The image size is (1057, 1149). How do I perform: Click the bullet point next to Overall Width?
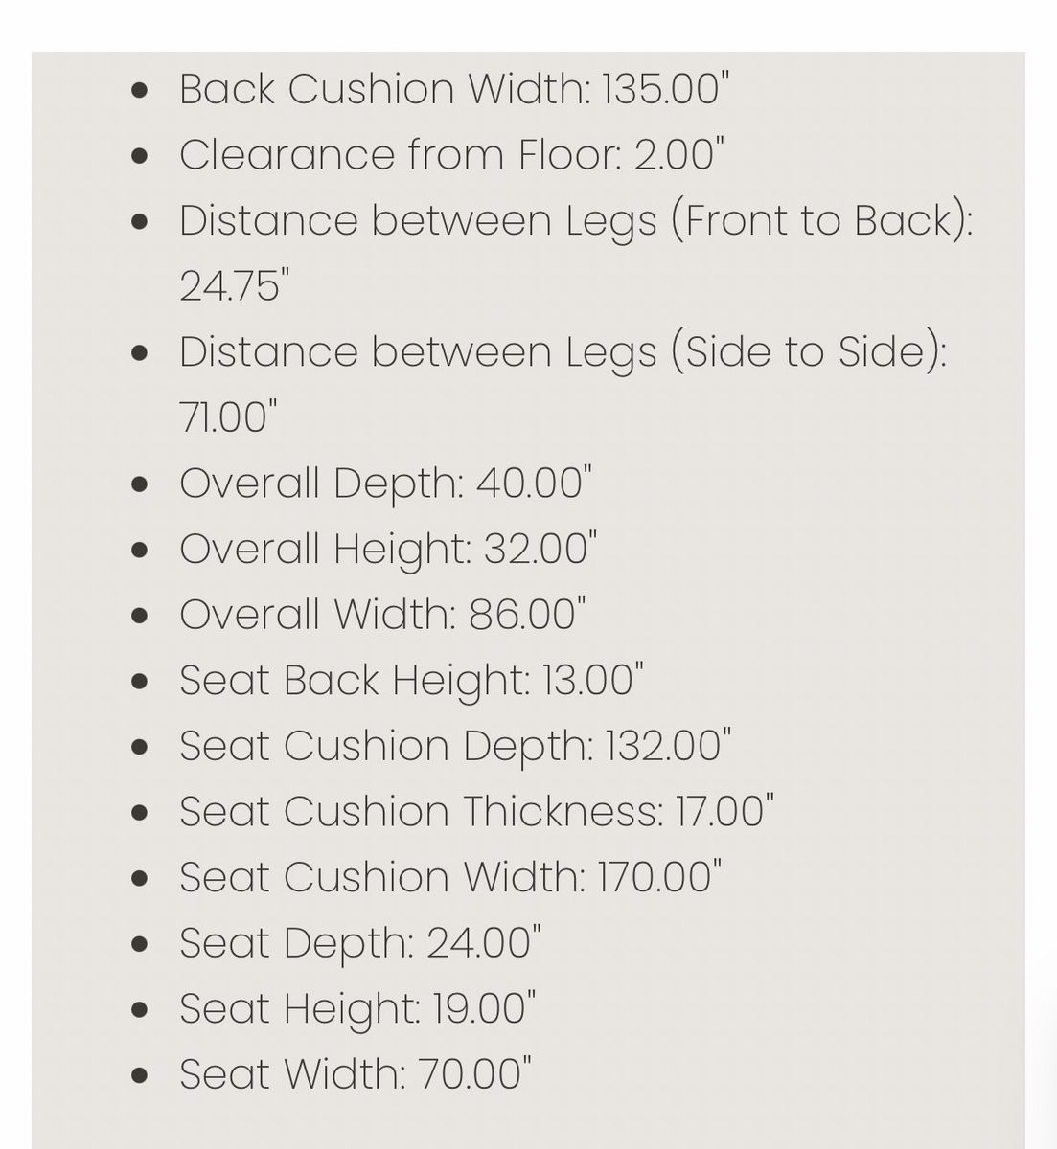(140, 616)
